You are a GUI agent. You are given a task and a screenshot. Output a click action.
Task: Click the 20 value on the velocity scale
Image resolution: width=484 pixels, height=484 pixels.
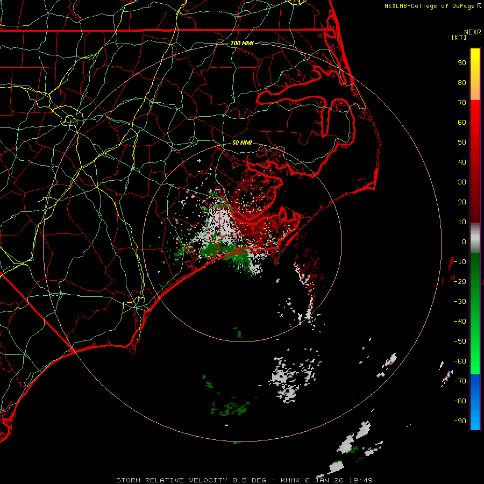[x=462, y=202]
